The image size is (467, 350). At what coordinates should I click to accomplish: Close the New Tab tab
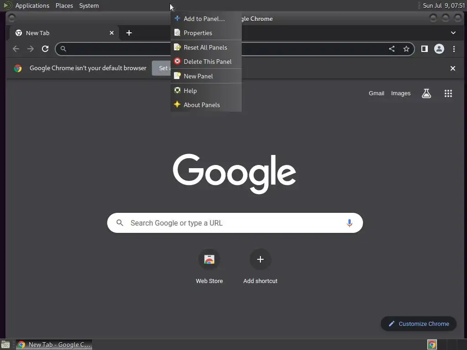pyautogui.click(x=112, y=33)
